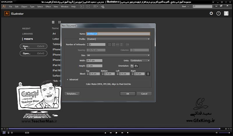Click the Name field with Untitled-14
233x136 pixels.
click(118, 34)
